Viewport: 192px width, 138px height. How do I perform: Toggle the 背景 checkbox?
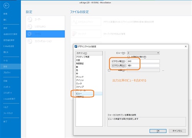pos(109,70)
